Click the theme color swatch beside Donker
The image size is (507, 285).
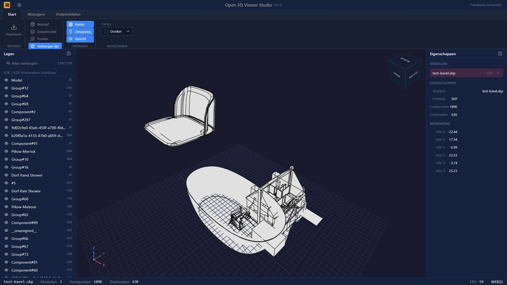(x=106, y=31)
